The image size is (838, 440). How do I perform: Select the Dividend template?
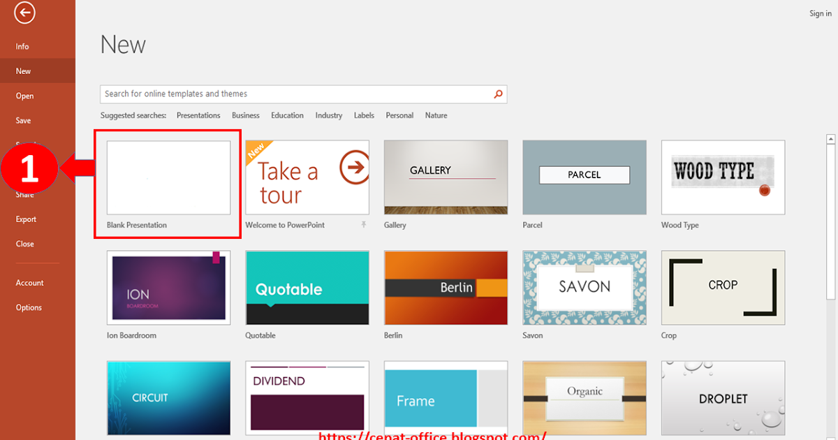point(307,398)
